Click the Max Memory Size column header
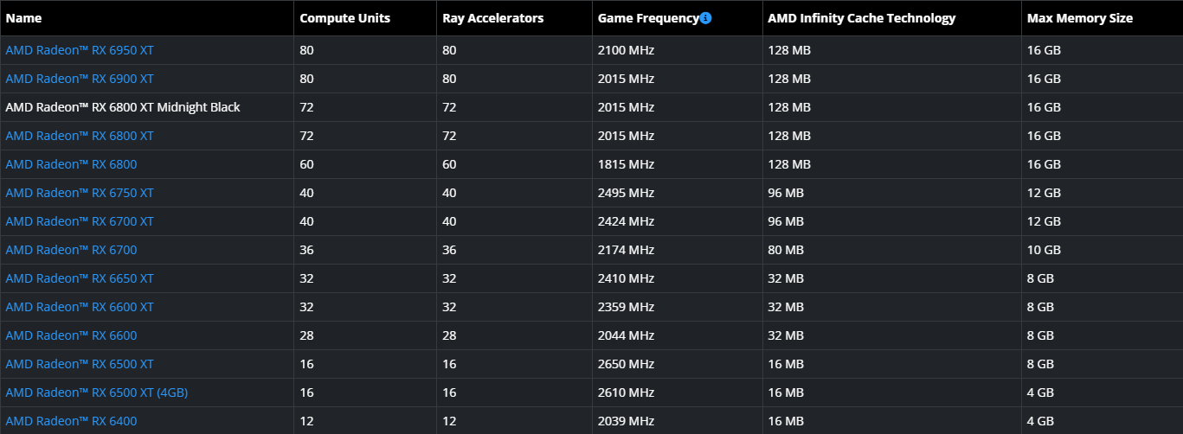This screenshot has width=1183, height=434. 1080,18
